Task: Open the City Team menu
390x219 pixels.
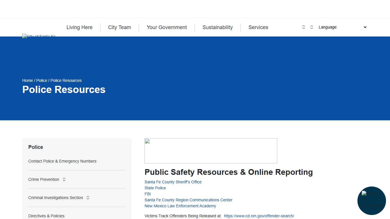Action: click(x=119, y=27)
